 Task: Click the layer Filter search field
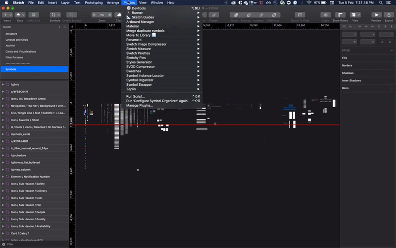coord(35,244)
